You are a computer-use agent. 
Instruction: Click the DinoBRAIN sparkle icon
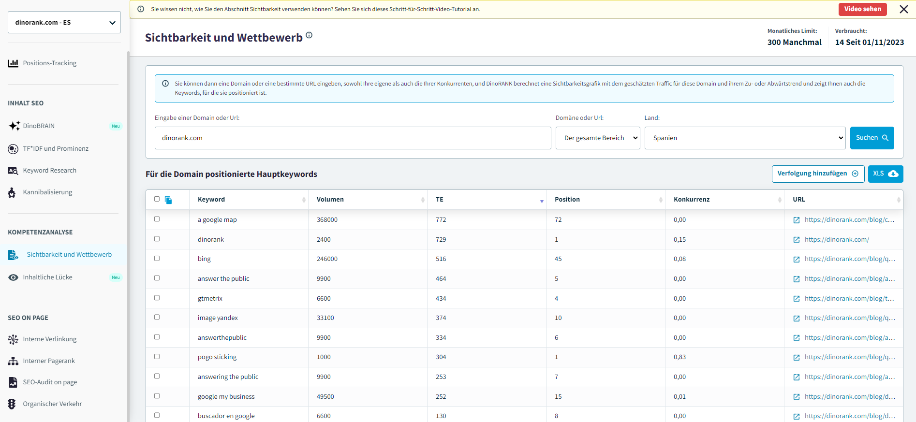coord(14,126)
